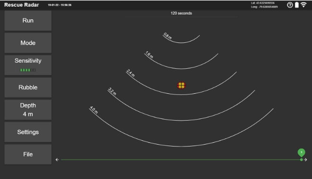The width and height of the screenshot is (312, 179).
Task: Select the red and yellow target marker
Action: pos(181,85)
